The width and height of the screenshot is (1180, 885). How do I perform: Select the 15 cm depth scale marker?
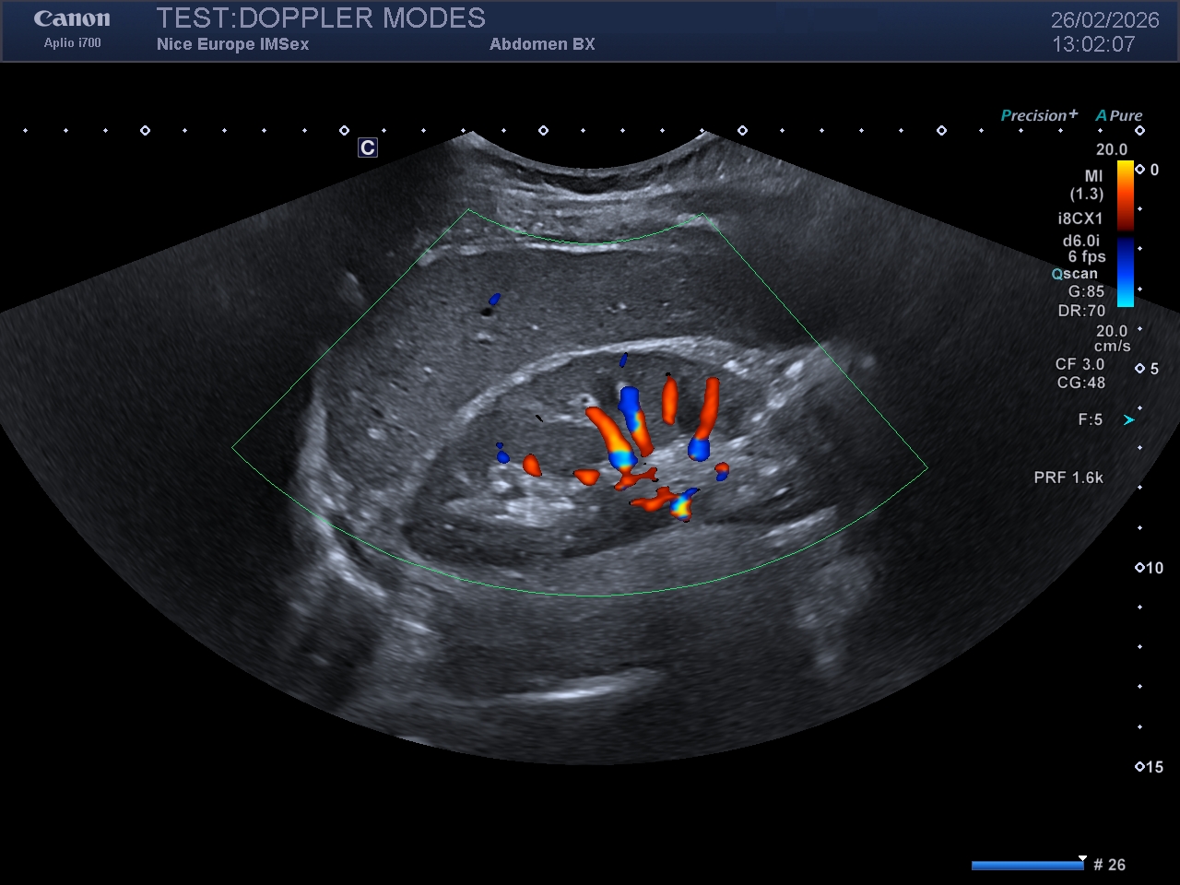pos(1150,767)
